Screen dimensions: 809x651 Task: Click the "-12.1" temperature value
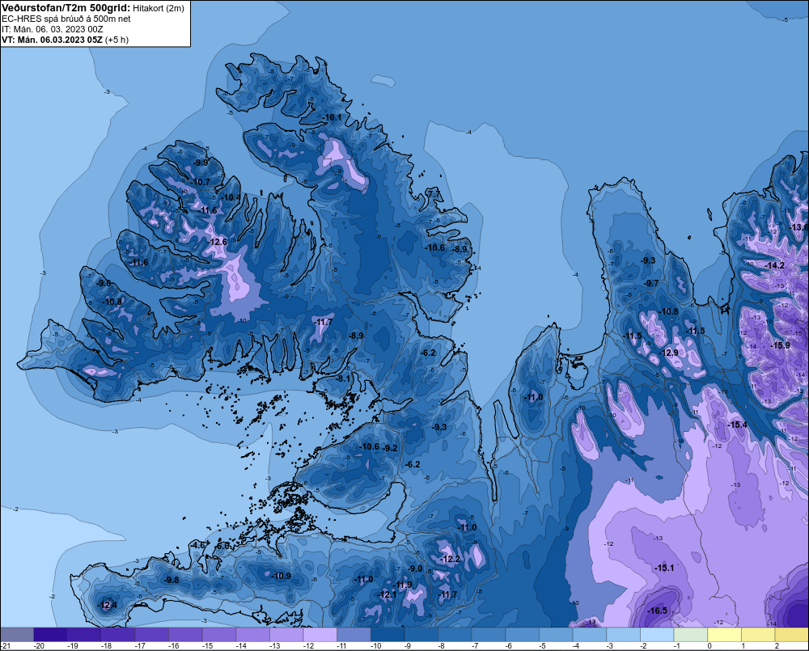(387, 594)
